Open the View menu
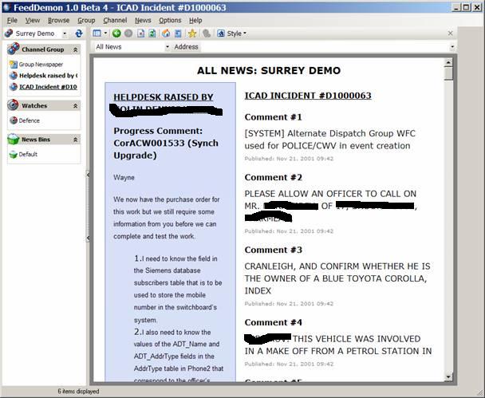485x398 pixels. coord(33,21)
